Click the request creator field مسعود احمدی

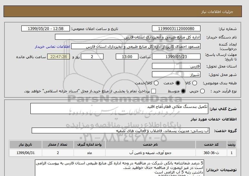[136, 47]
